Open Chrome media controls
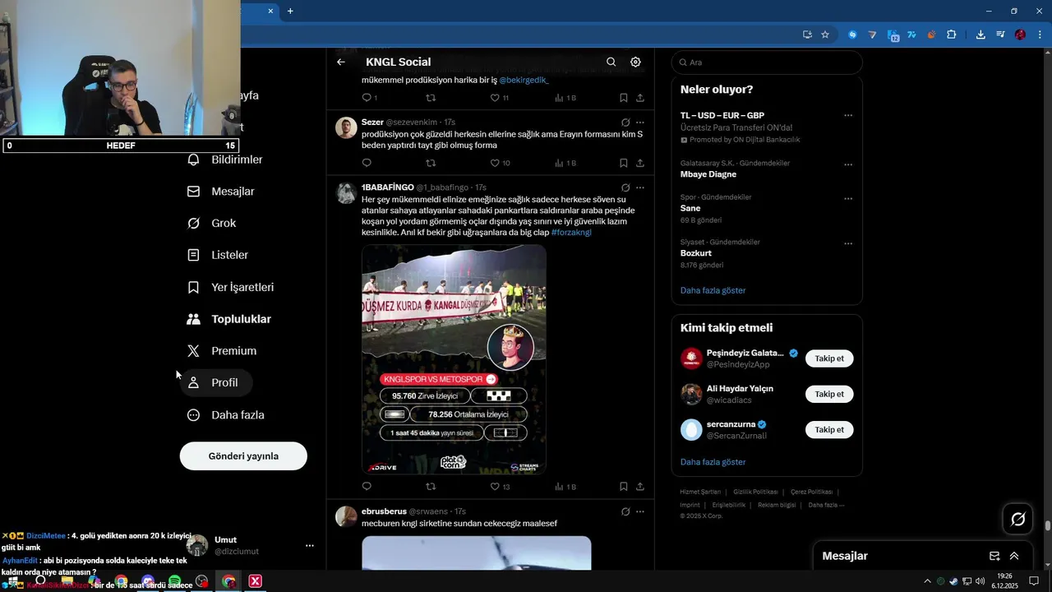Viewport: 1052px width, 592px height. [1000, 35]
